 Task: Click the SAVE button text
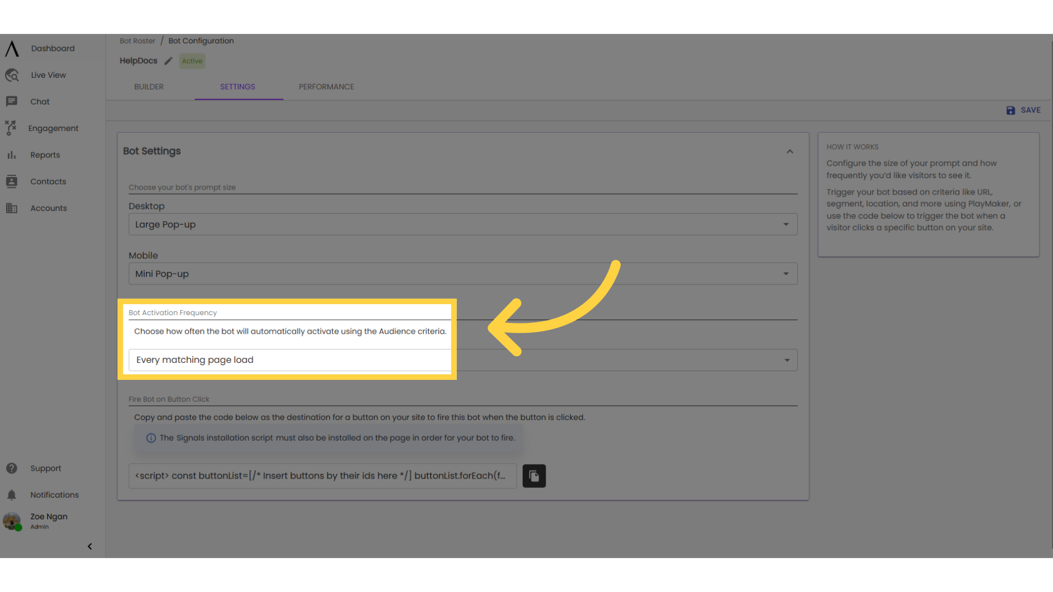[1031, 110]
